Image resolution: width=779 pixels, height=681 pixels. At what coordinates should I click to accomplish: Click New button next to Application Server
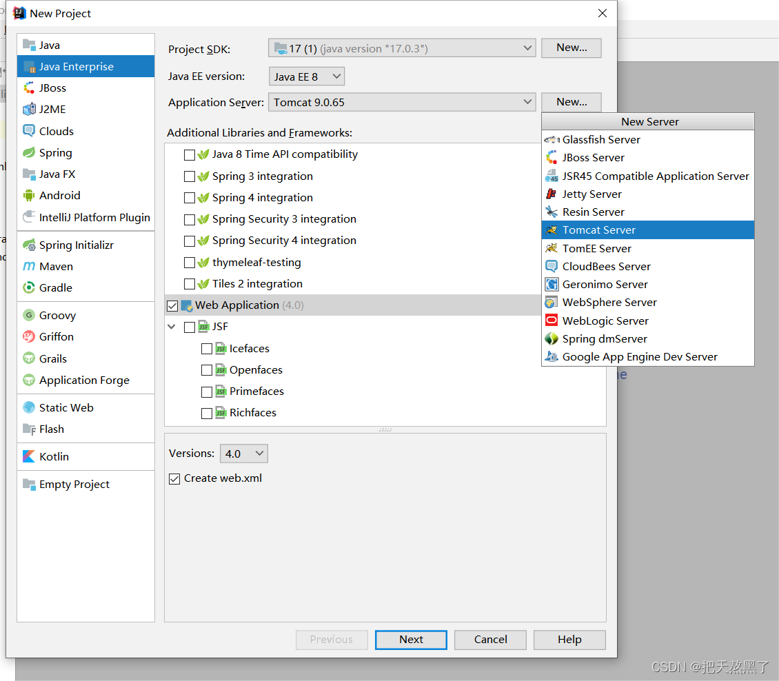[571, 102]
